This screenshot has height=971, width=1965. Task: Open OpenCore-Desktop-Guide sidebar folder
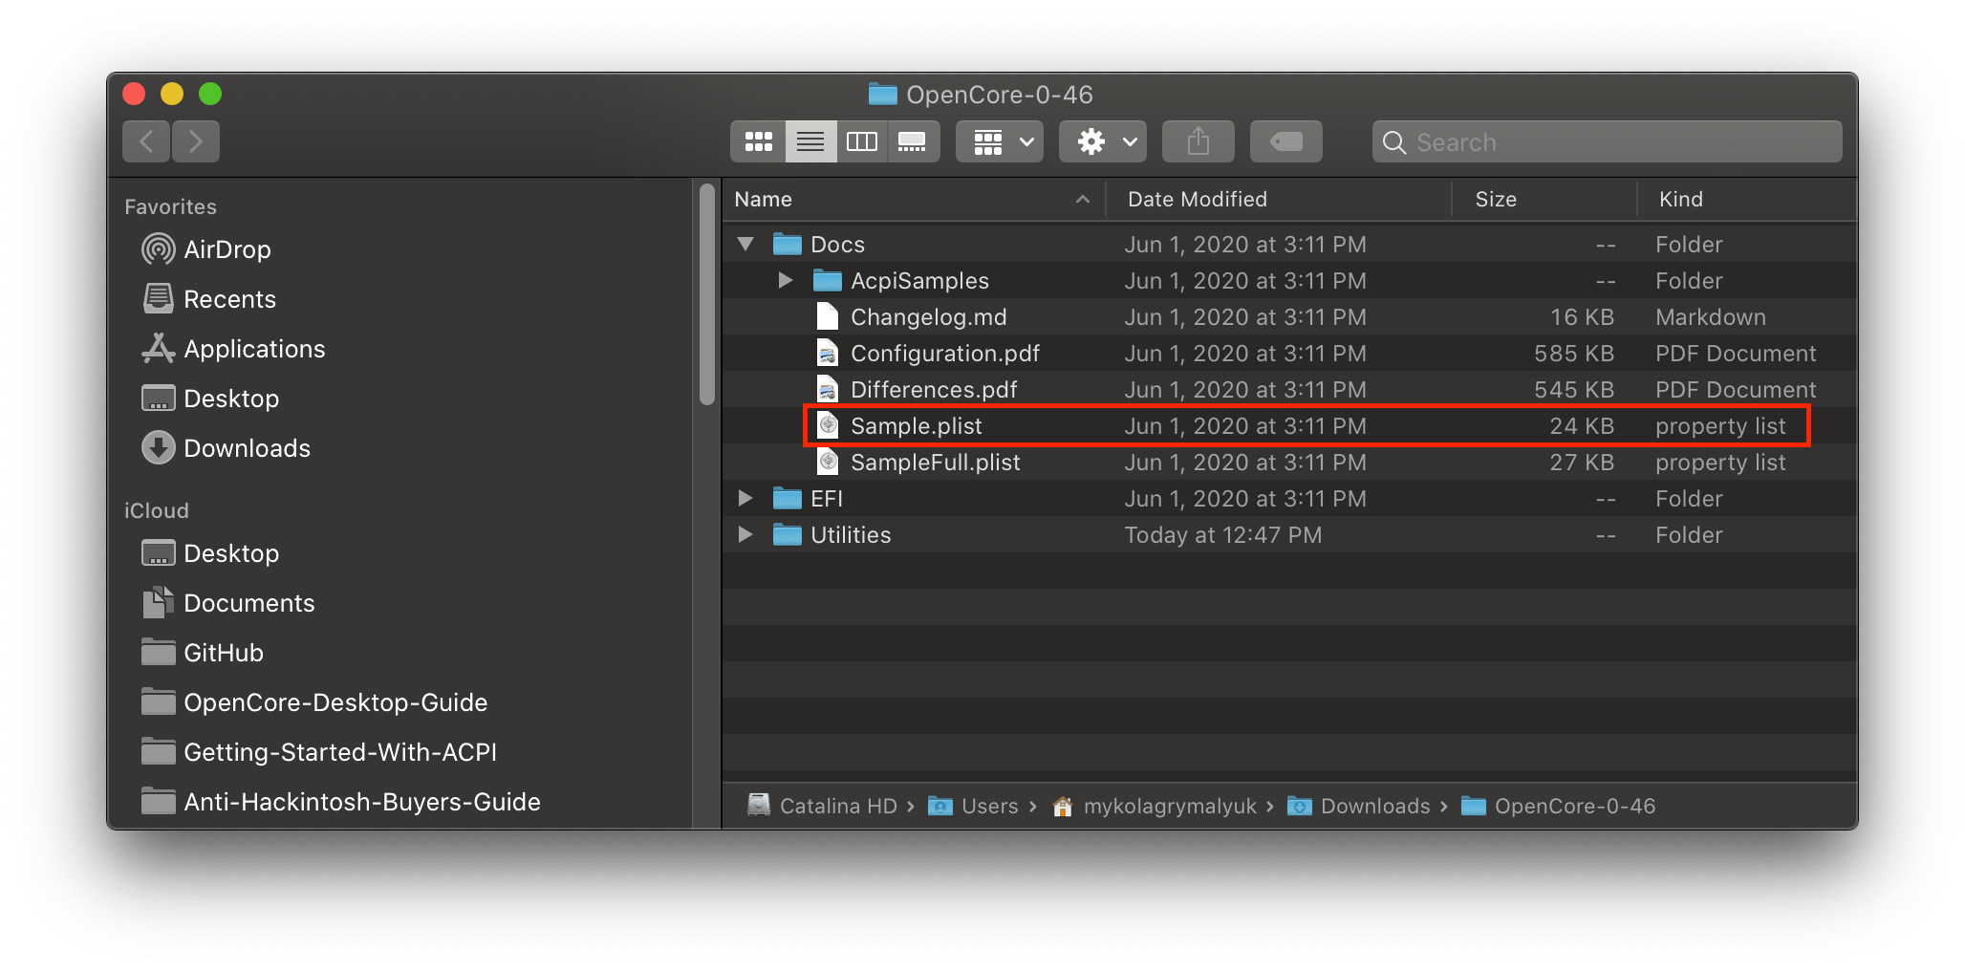(314, 702)
